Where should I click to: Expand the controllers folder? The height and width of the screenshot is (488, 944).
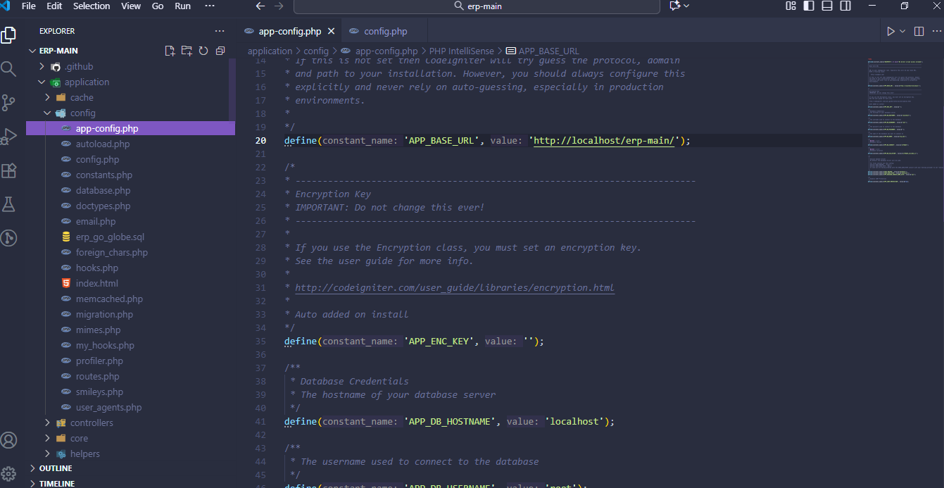(92, 423)
